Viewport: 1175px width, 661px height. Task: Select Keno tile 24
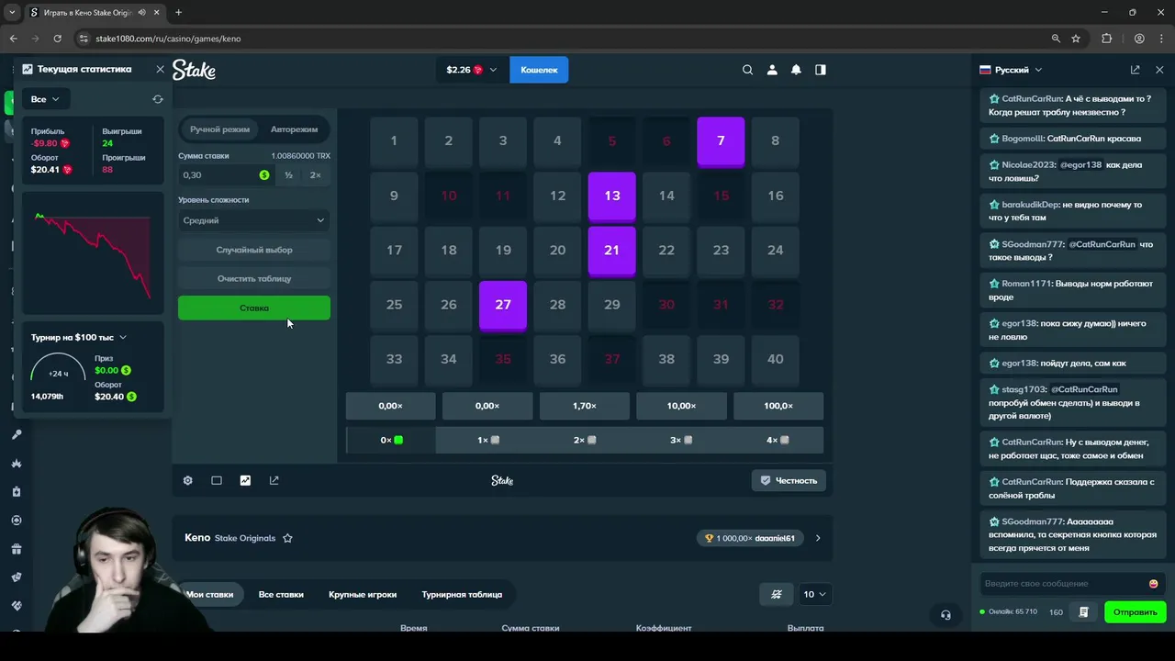click(776, 250)
